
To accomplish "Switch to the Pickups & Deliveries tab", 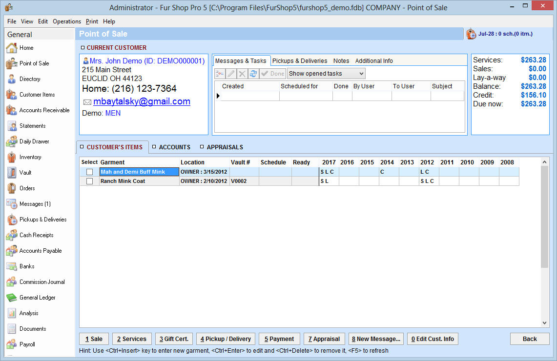I will (x=300, y=61).
